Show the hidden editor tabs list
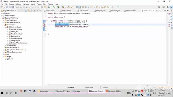 point(157,11)
